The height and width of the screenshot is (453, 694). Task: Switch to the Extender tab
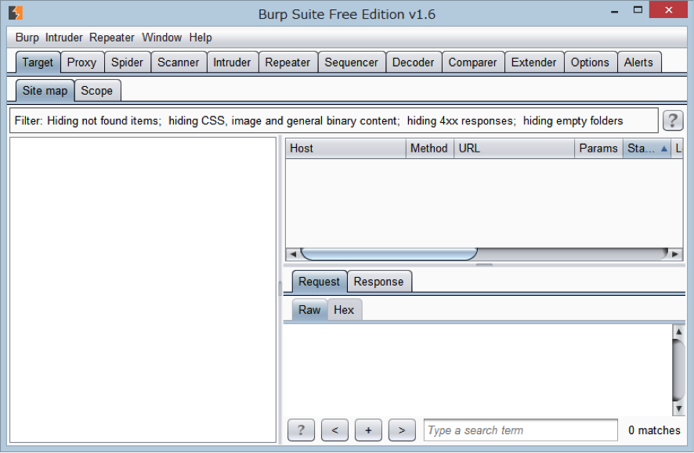pos(533,63)
